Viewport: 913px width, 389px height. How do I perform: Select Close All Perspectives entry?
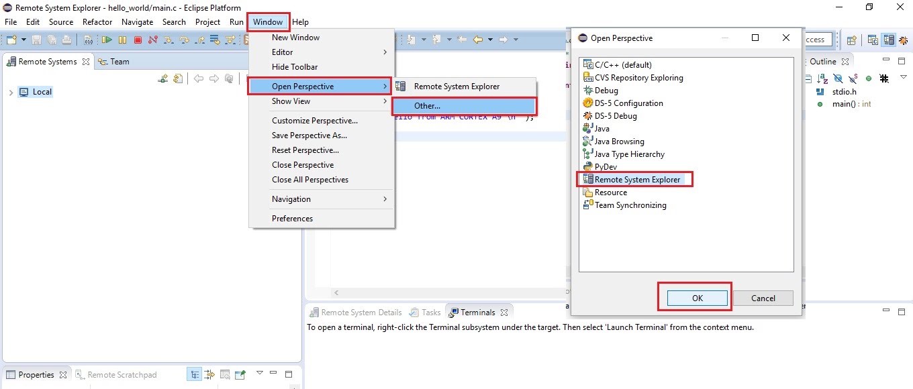(x=322, y=180)
